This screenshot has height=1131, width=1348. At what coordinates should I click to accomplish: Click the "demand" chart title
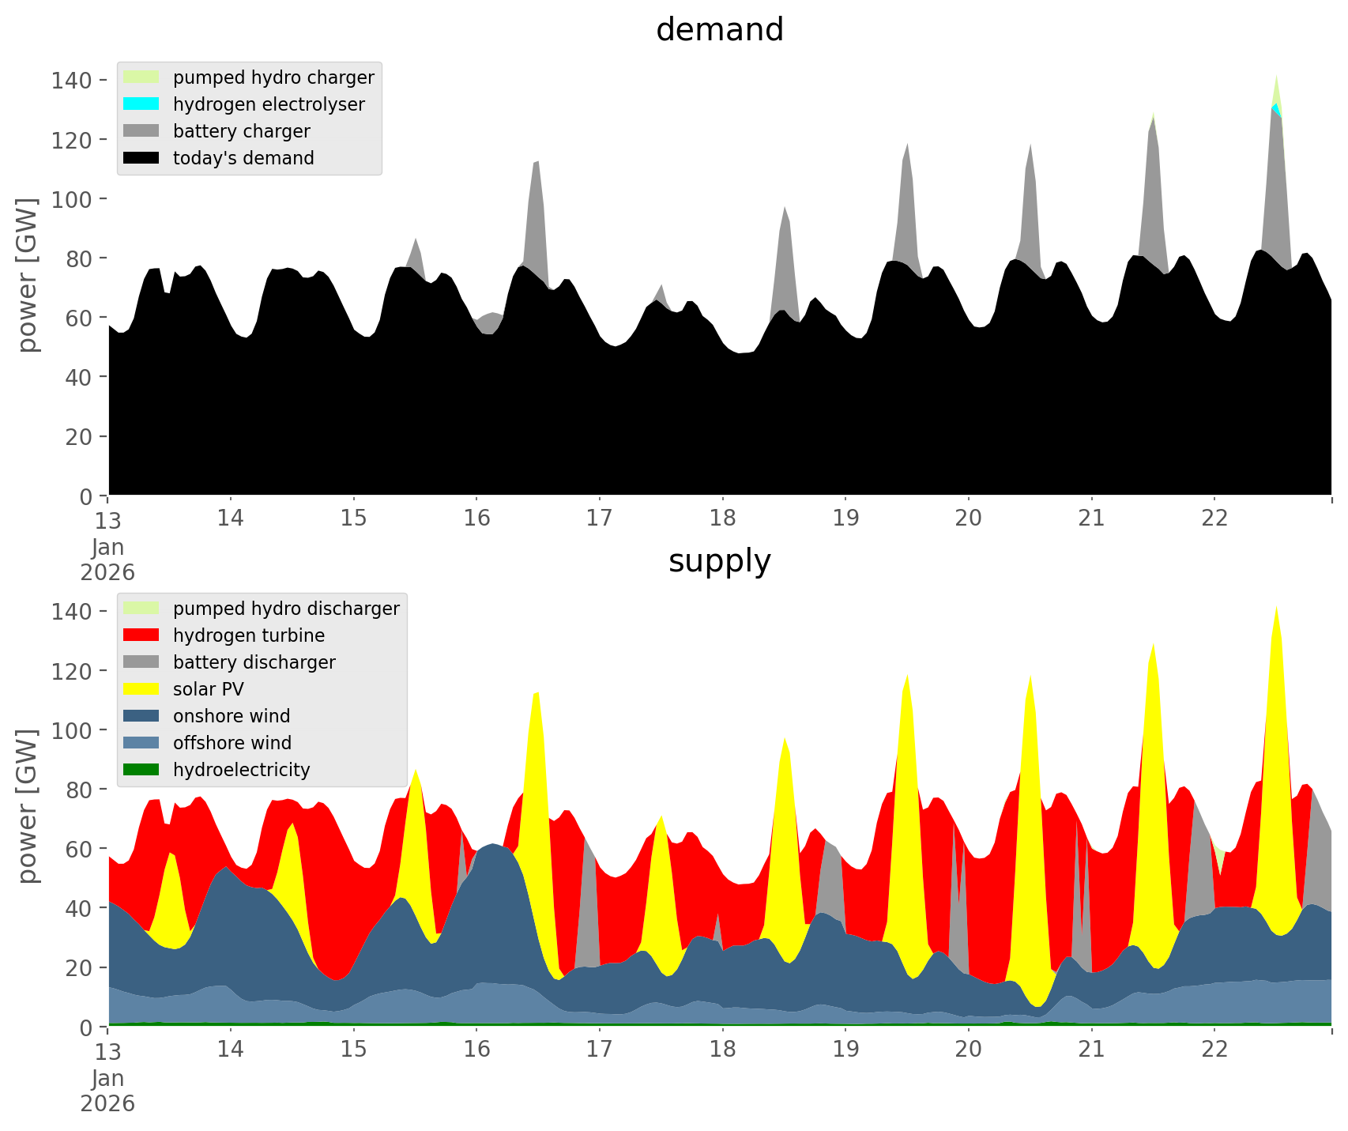[x=719, y=30]
